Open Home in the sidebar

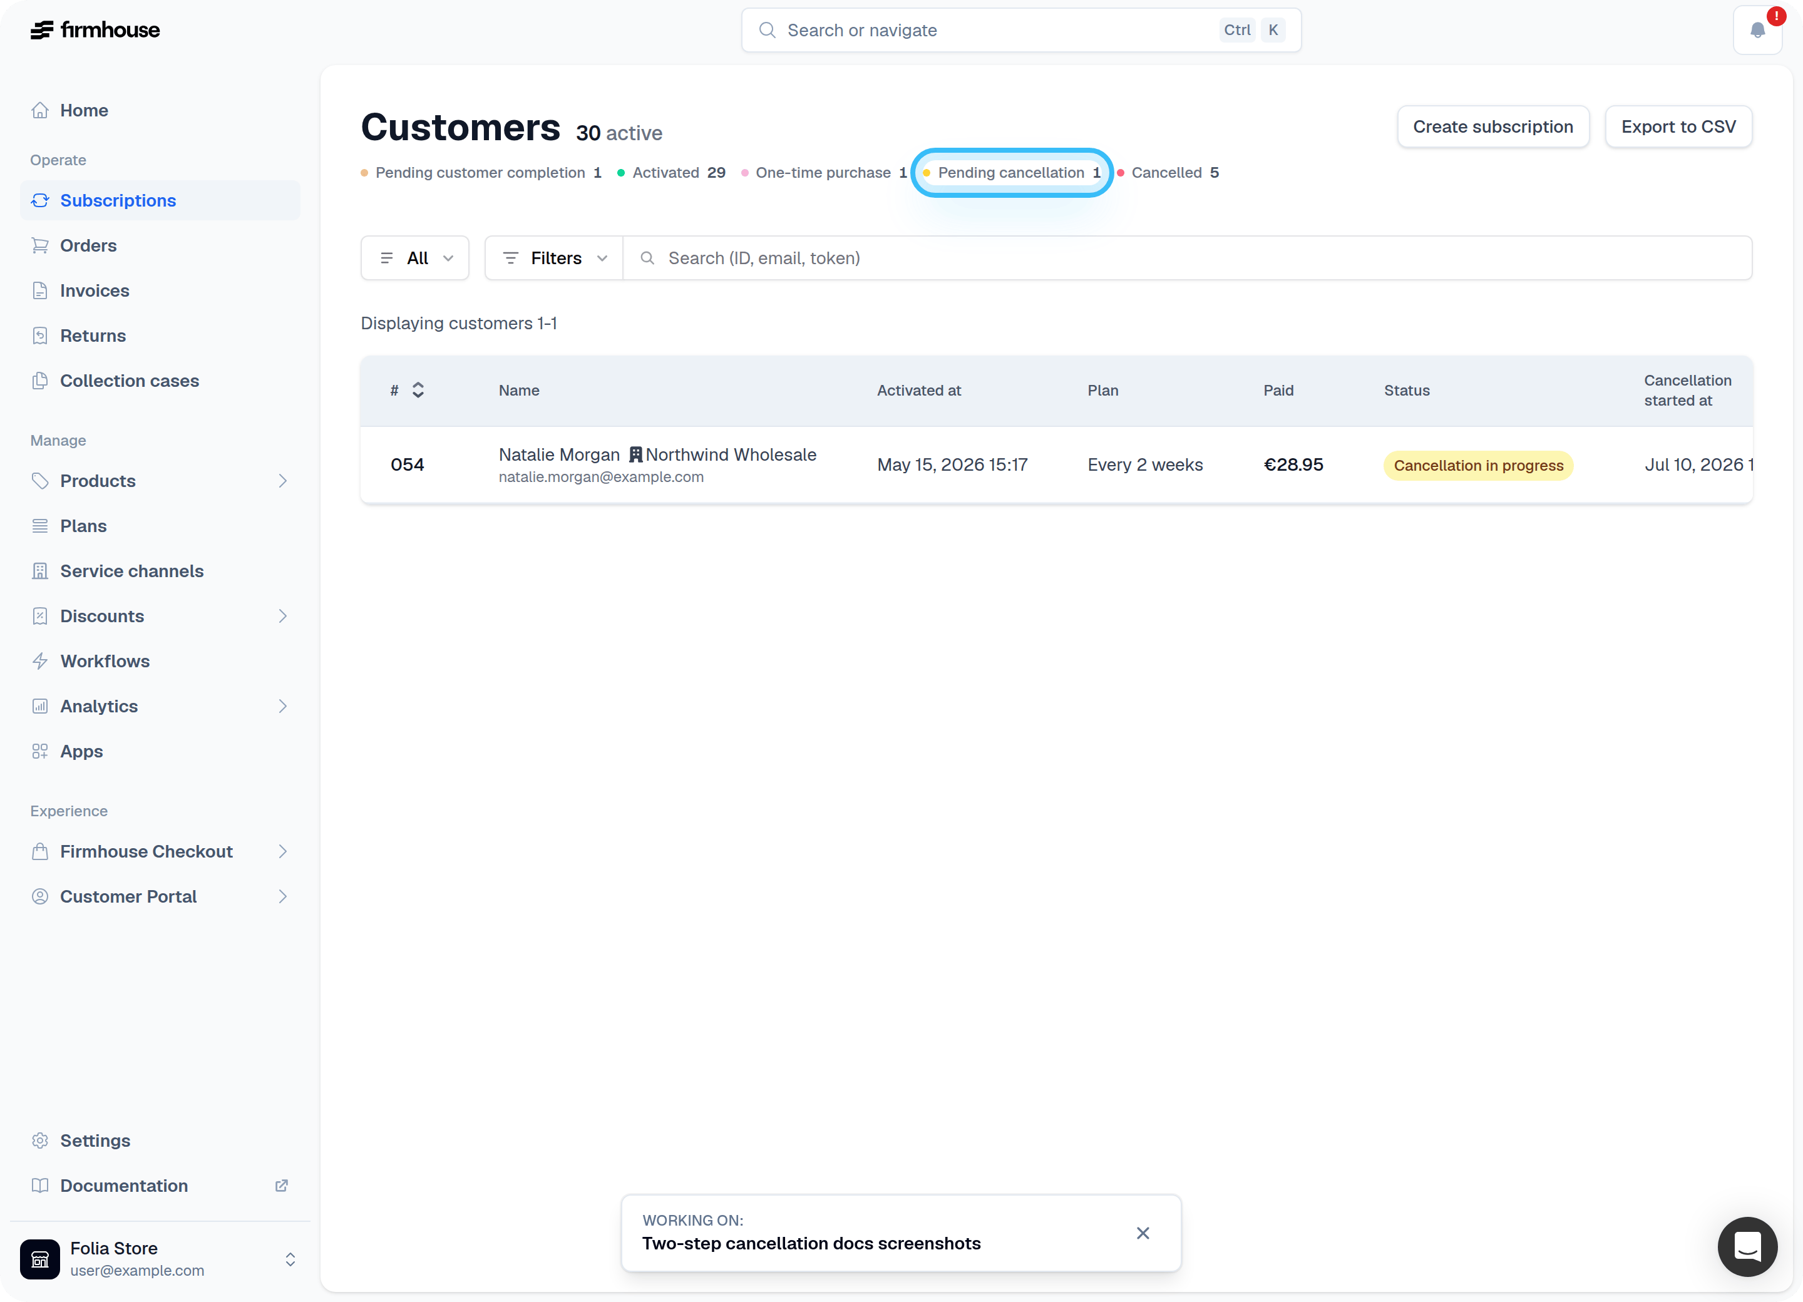coord(160,111)
